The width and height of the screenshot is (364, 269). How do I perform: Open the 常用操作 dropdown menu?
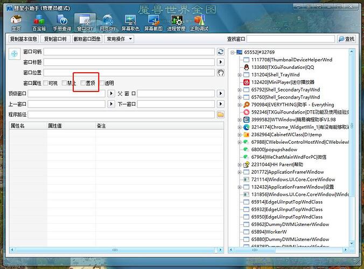click(119, 39)
